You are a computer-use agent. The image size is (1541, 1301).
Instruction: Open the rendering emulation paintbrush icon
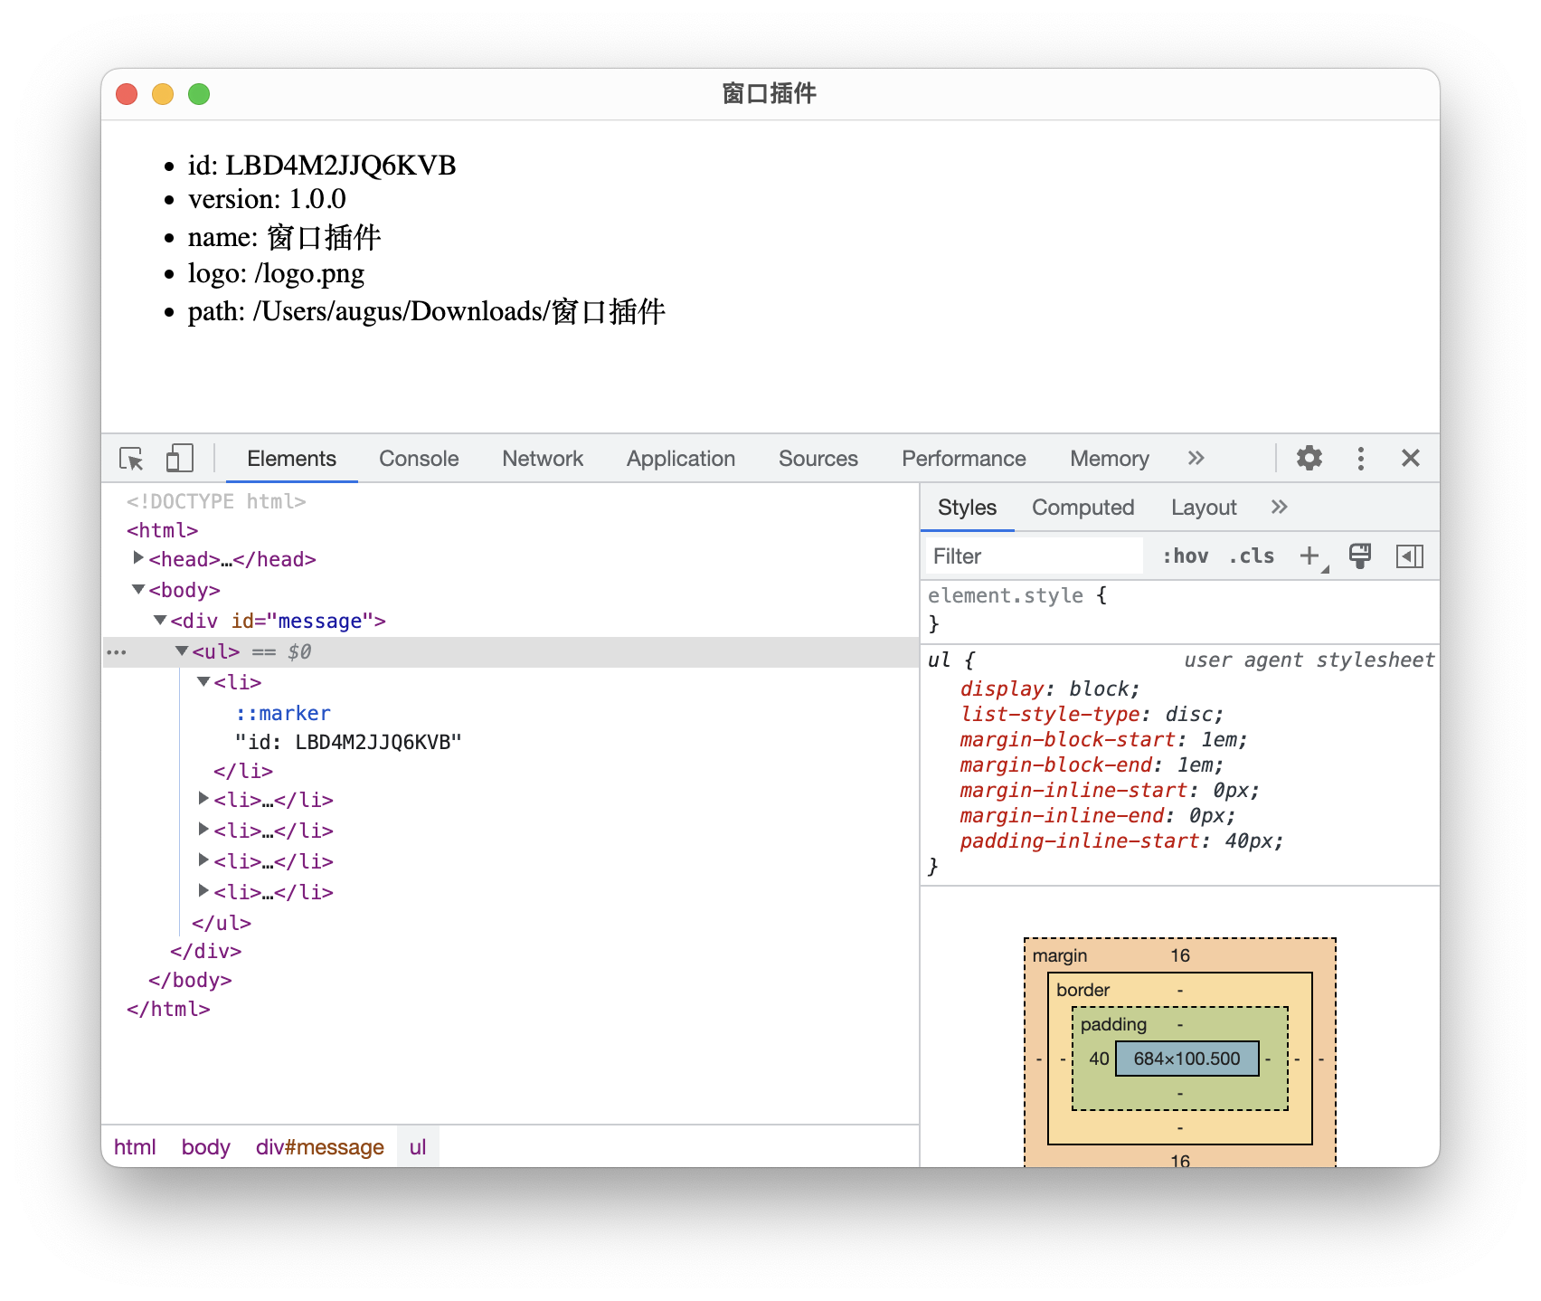tap(1359, 556)
